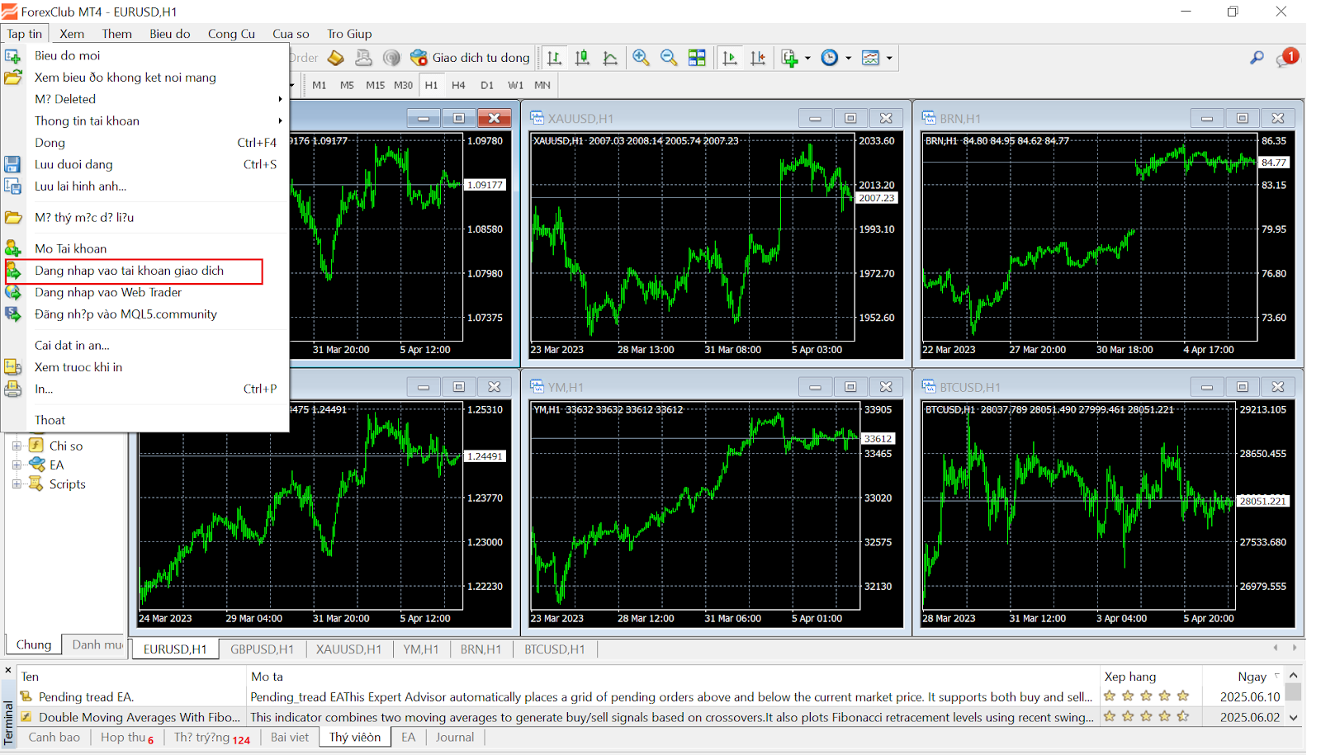Select the MN timeframe
Image resolution: width=1321 pixels, height=755 pixels.
point(542,85)
